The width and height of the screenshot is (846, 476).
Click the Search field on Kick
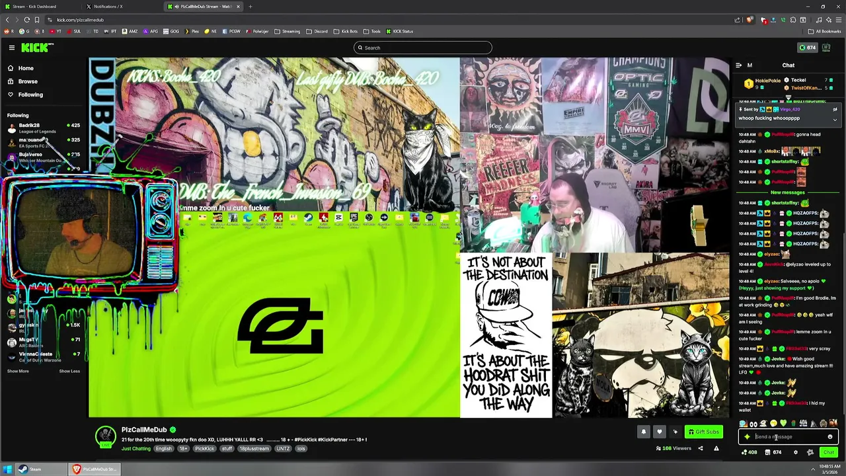coord(423,48)
